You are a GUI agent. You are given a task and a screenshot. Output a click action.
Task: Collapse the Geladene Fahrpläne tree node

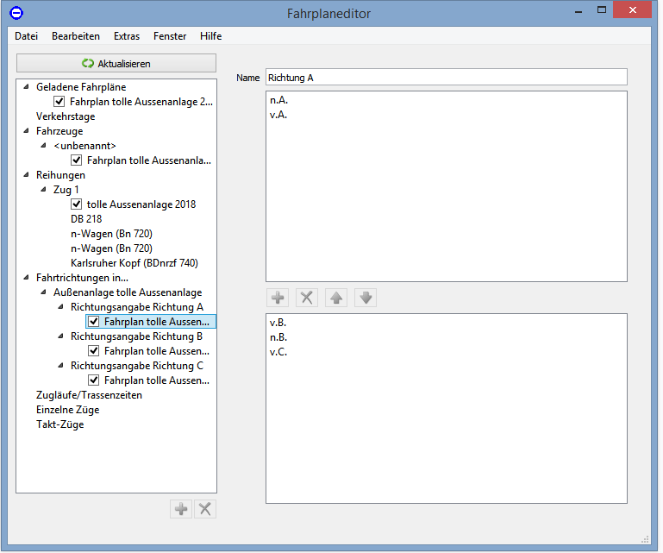point(25,87)
